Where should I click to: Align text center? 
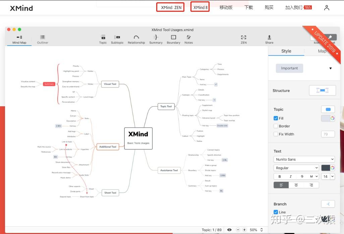tap(296, 185)
